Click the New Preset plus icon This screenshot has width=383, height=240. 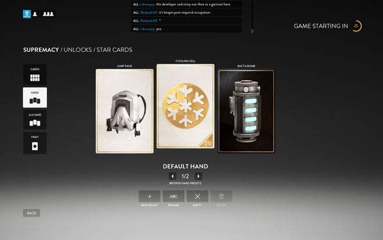[150, 196]
